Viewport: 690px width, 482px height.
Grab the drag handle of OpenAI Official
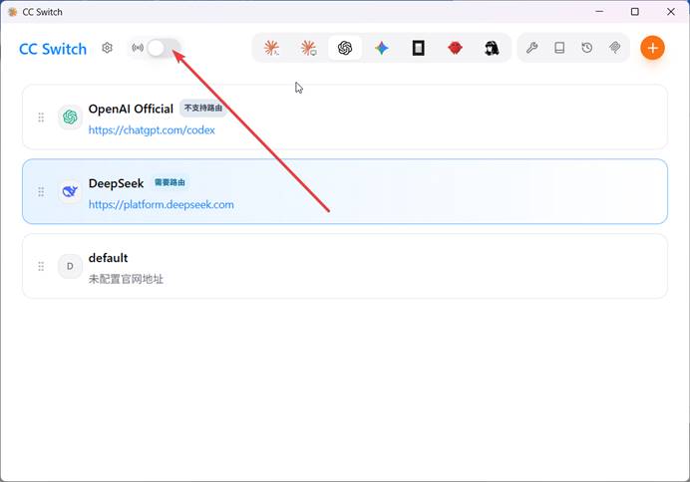point(41,118)
